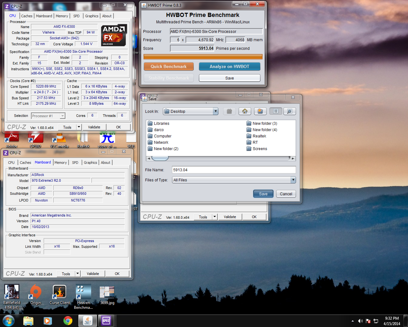Open Heaven Benchmark desktop shortcut
This screenshot has width=408, height=327.
point(84,297)
